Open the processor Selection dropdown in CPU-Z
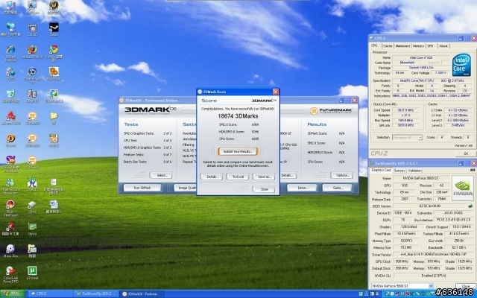Screen dimensions: 477x298 408,137
